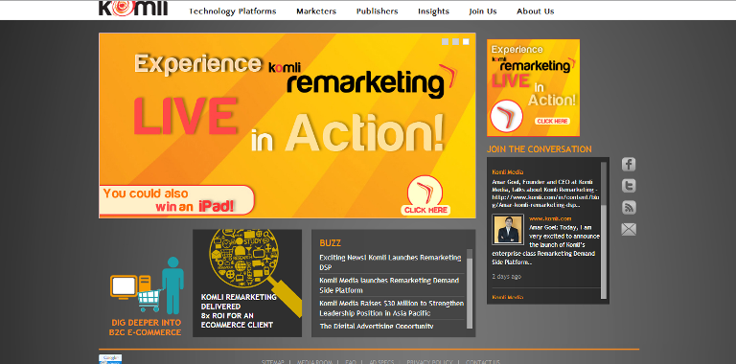The image size is (736, 364).
Task: Click the '2 days ago' timestamp
Action: pos(506,276)
